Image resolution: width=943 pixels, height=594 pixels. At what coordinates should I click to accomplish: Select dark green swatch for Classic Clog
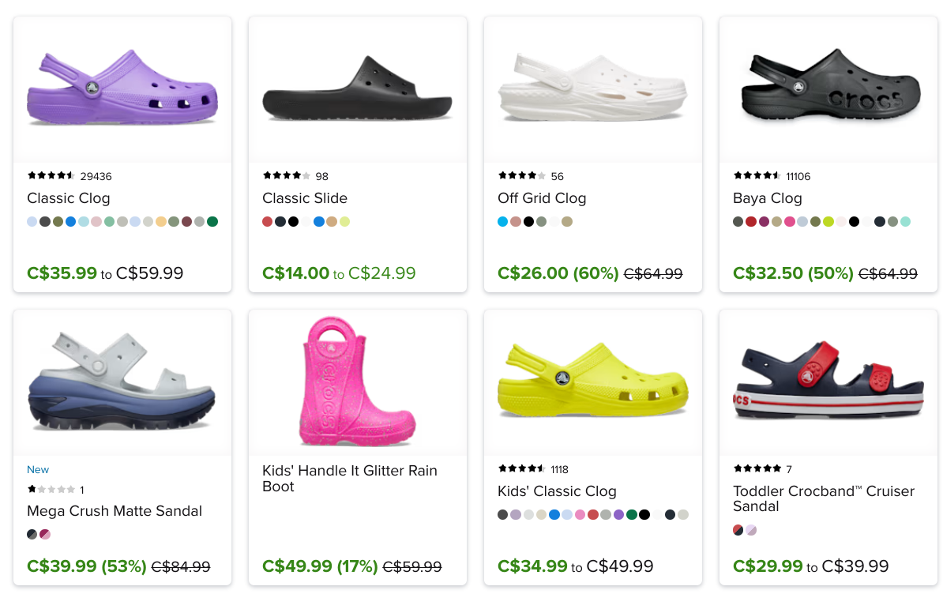click(212, 222)
